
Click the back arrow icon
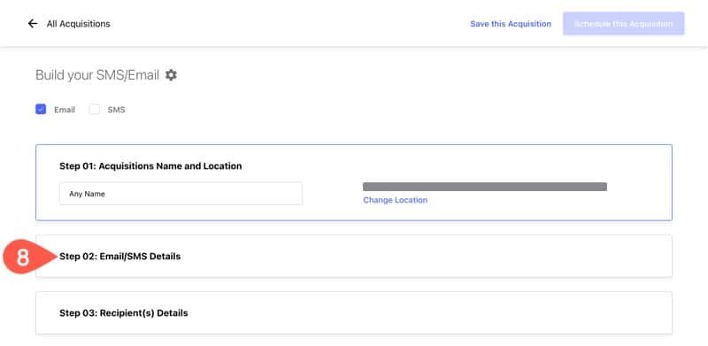[33, 24]
